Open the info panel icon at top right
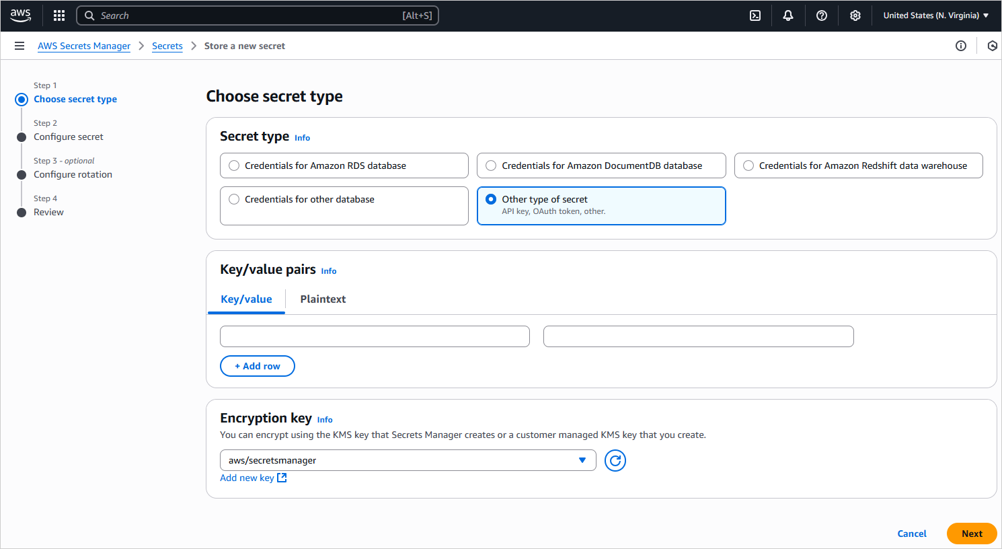1002x549 pixels. pyautogui.click(x=961, y=46)
